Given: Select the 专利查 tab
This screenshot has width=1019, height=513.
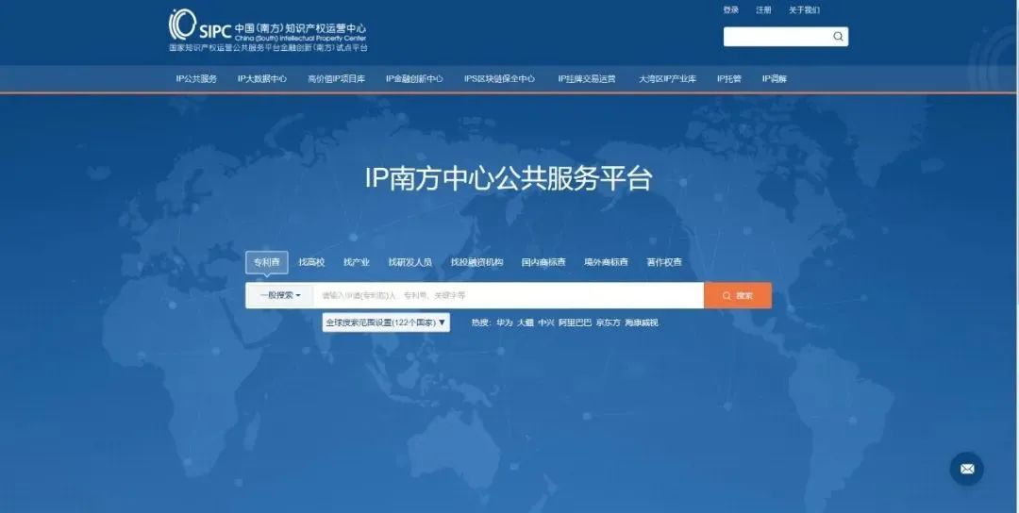Looking at the screenshot, I should click(266, 262).
